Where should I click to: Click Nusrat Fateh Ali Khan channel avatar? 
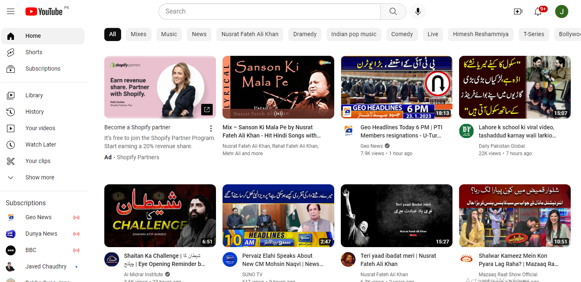(x=348, y=259)
